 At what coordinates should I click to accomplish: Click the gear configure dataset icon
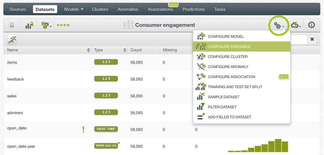pos(278,26)
